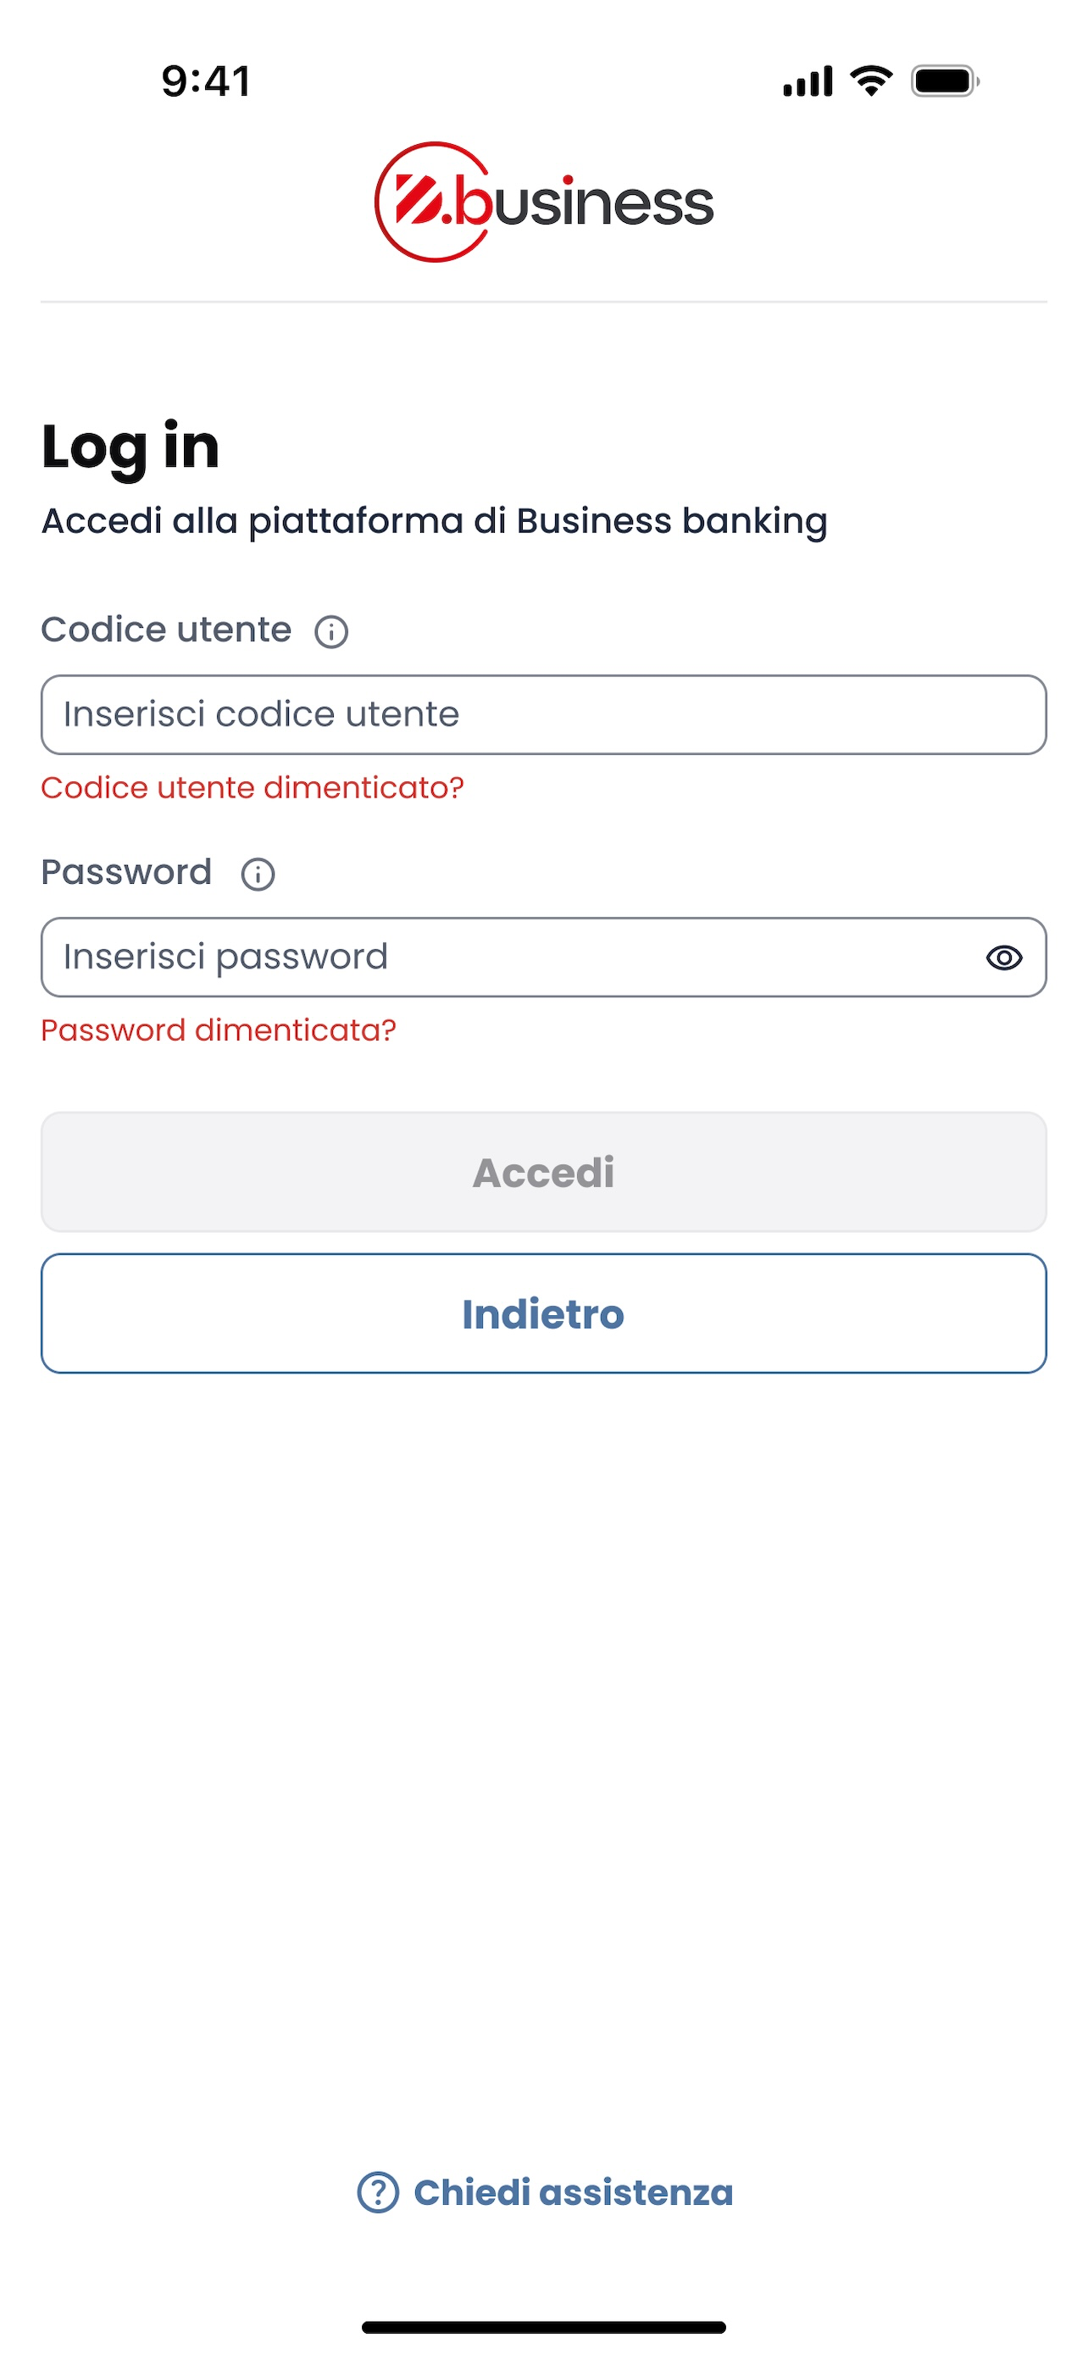
Task: Click the Accedi button
Action: 543,1173
